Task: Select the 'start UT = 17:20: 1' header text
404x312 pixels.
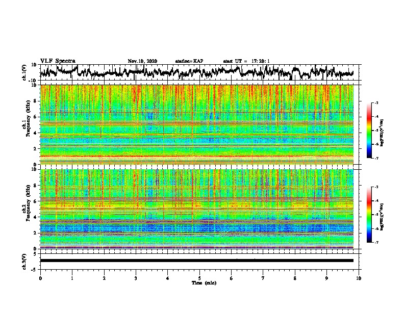Action: click(246, 61)
